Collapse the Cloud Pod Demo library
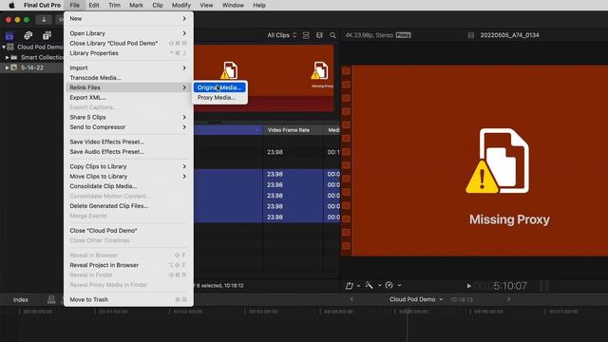This screenshot has width=608, height=342. 4,47
